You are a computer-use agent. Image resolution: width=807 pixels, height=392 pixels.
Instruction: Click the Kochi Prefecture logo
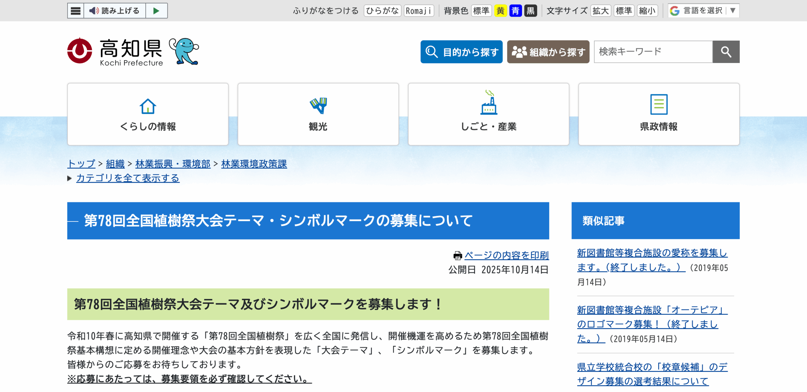coord(115,51)
